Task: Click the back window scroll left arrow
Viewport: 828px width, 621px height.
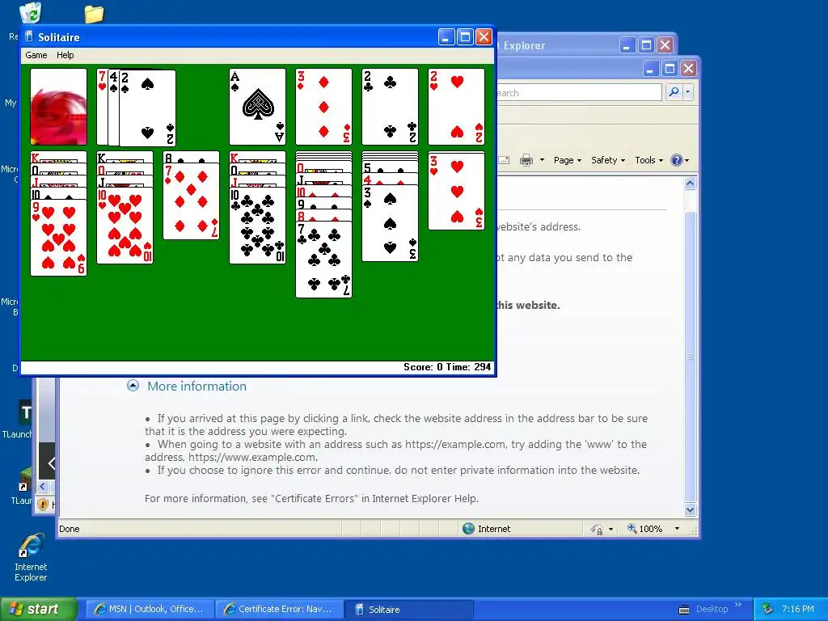Action: click(x=43, y=487)
